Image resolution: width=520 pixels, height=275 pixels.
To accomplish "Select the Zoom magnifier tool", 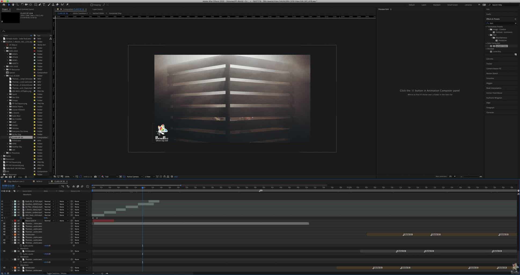I will (17, 5).
